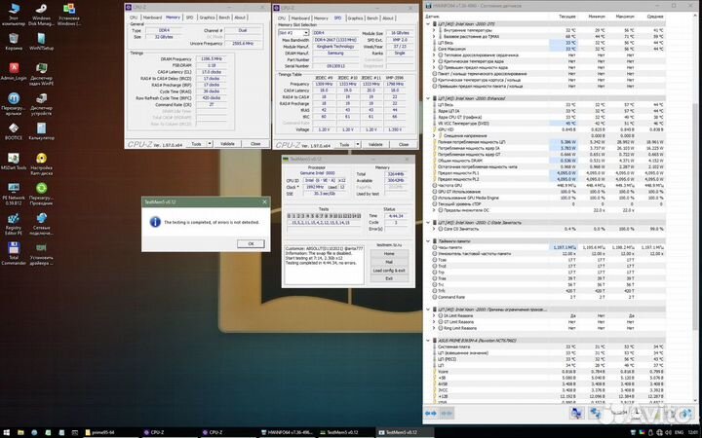This screenshot has height=438, width=702.
Task: Click the Home button in TestMem5
Action: click(389, 254)
